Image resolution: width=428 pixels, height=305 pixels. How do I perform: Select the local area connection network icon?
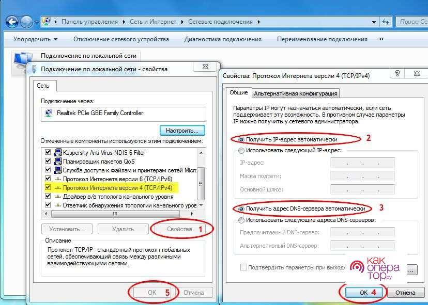coord(22,59)
